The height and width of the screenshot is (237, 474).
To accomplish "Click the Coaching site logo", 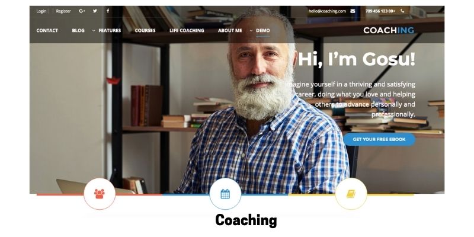I will click(x=389, y=30).
